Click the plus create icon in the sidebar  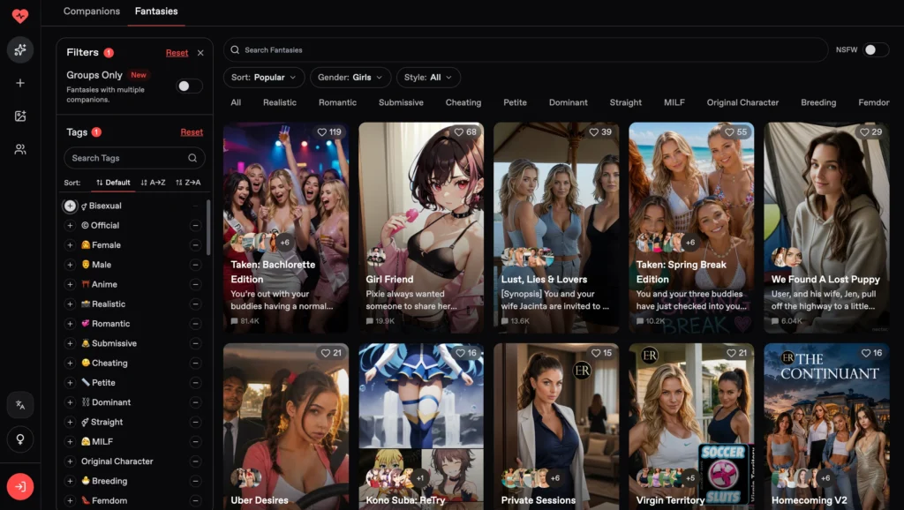point(20,83)
